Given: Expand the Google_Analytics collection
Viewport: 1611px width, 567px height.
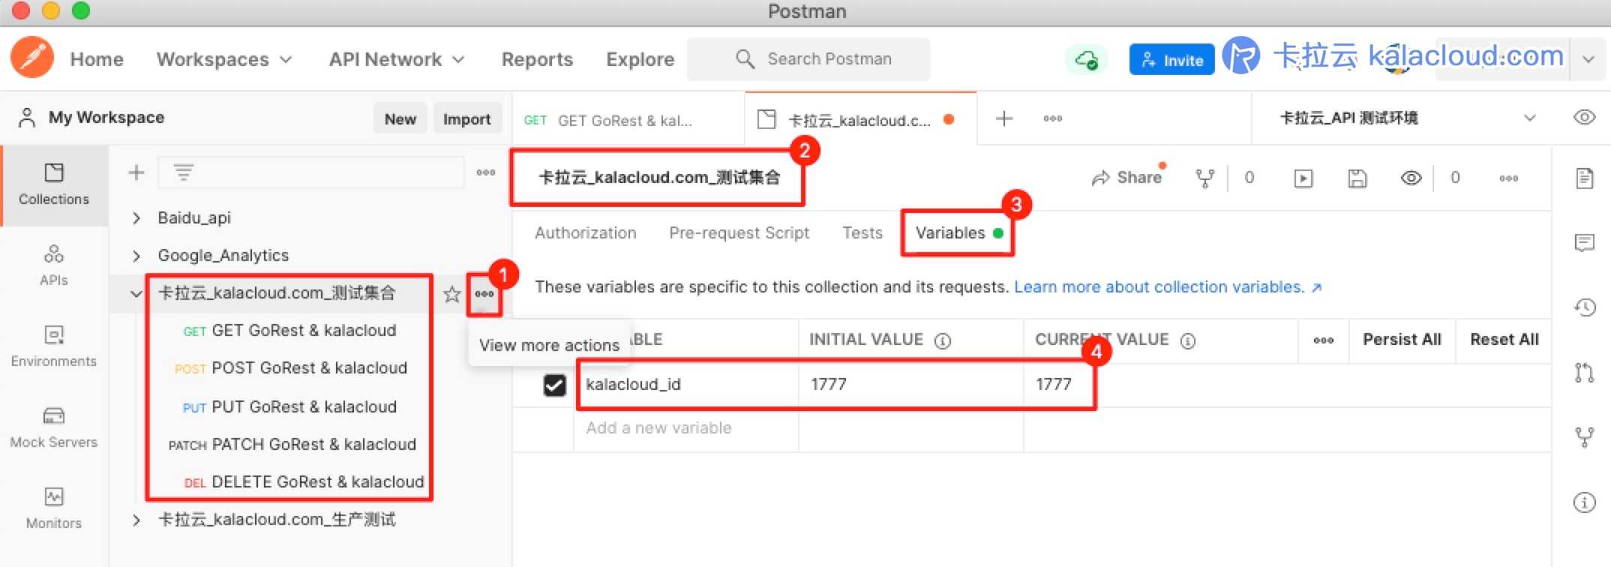Looking at the screenshot, I should pos(136,256).
